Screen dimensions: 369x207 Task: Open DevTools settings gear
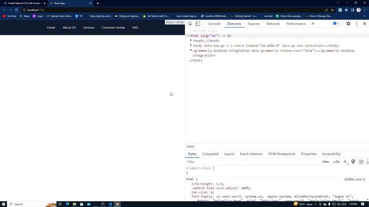pos(348,24)
